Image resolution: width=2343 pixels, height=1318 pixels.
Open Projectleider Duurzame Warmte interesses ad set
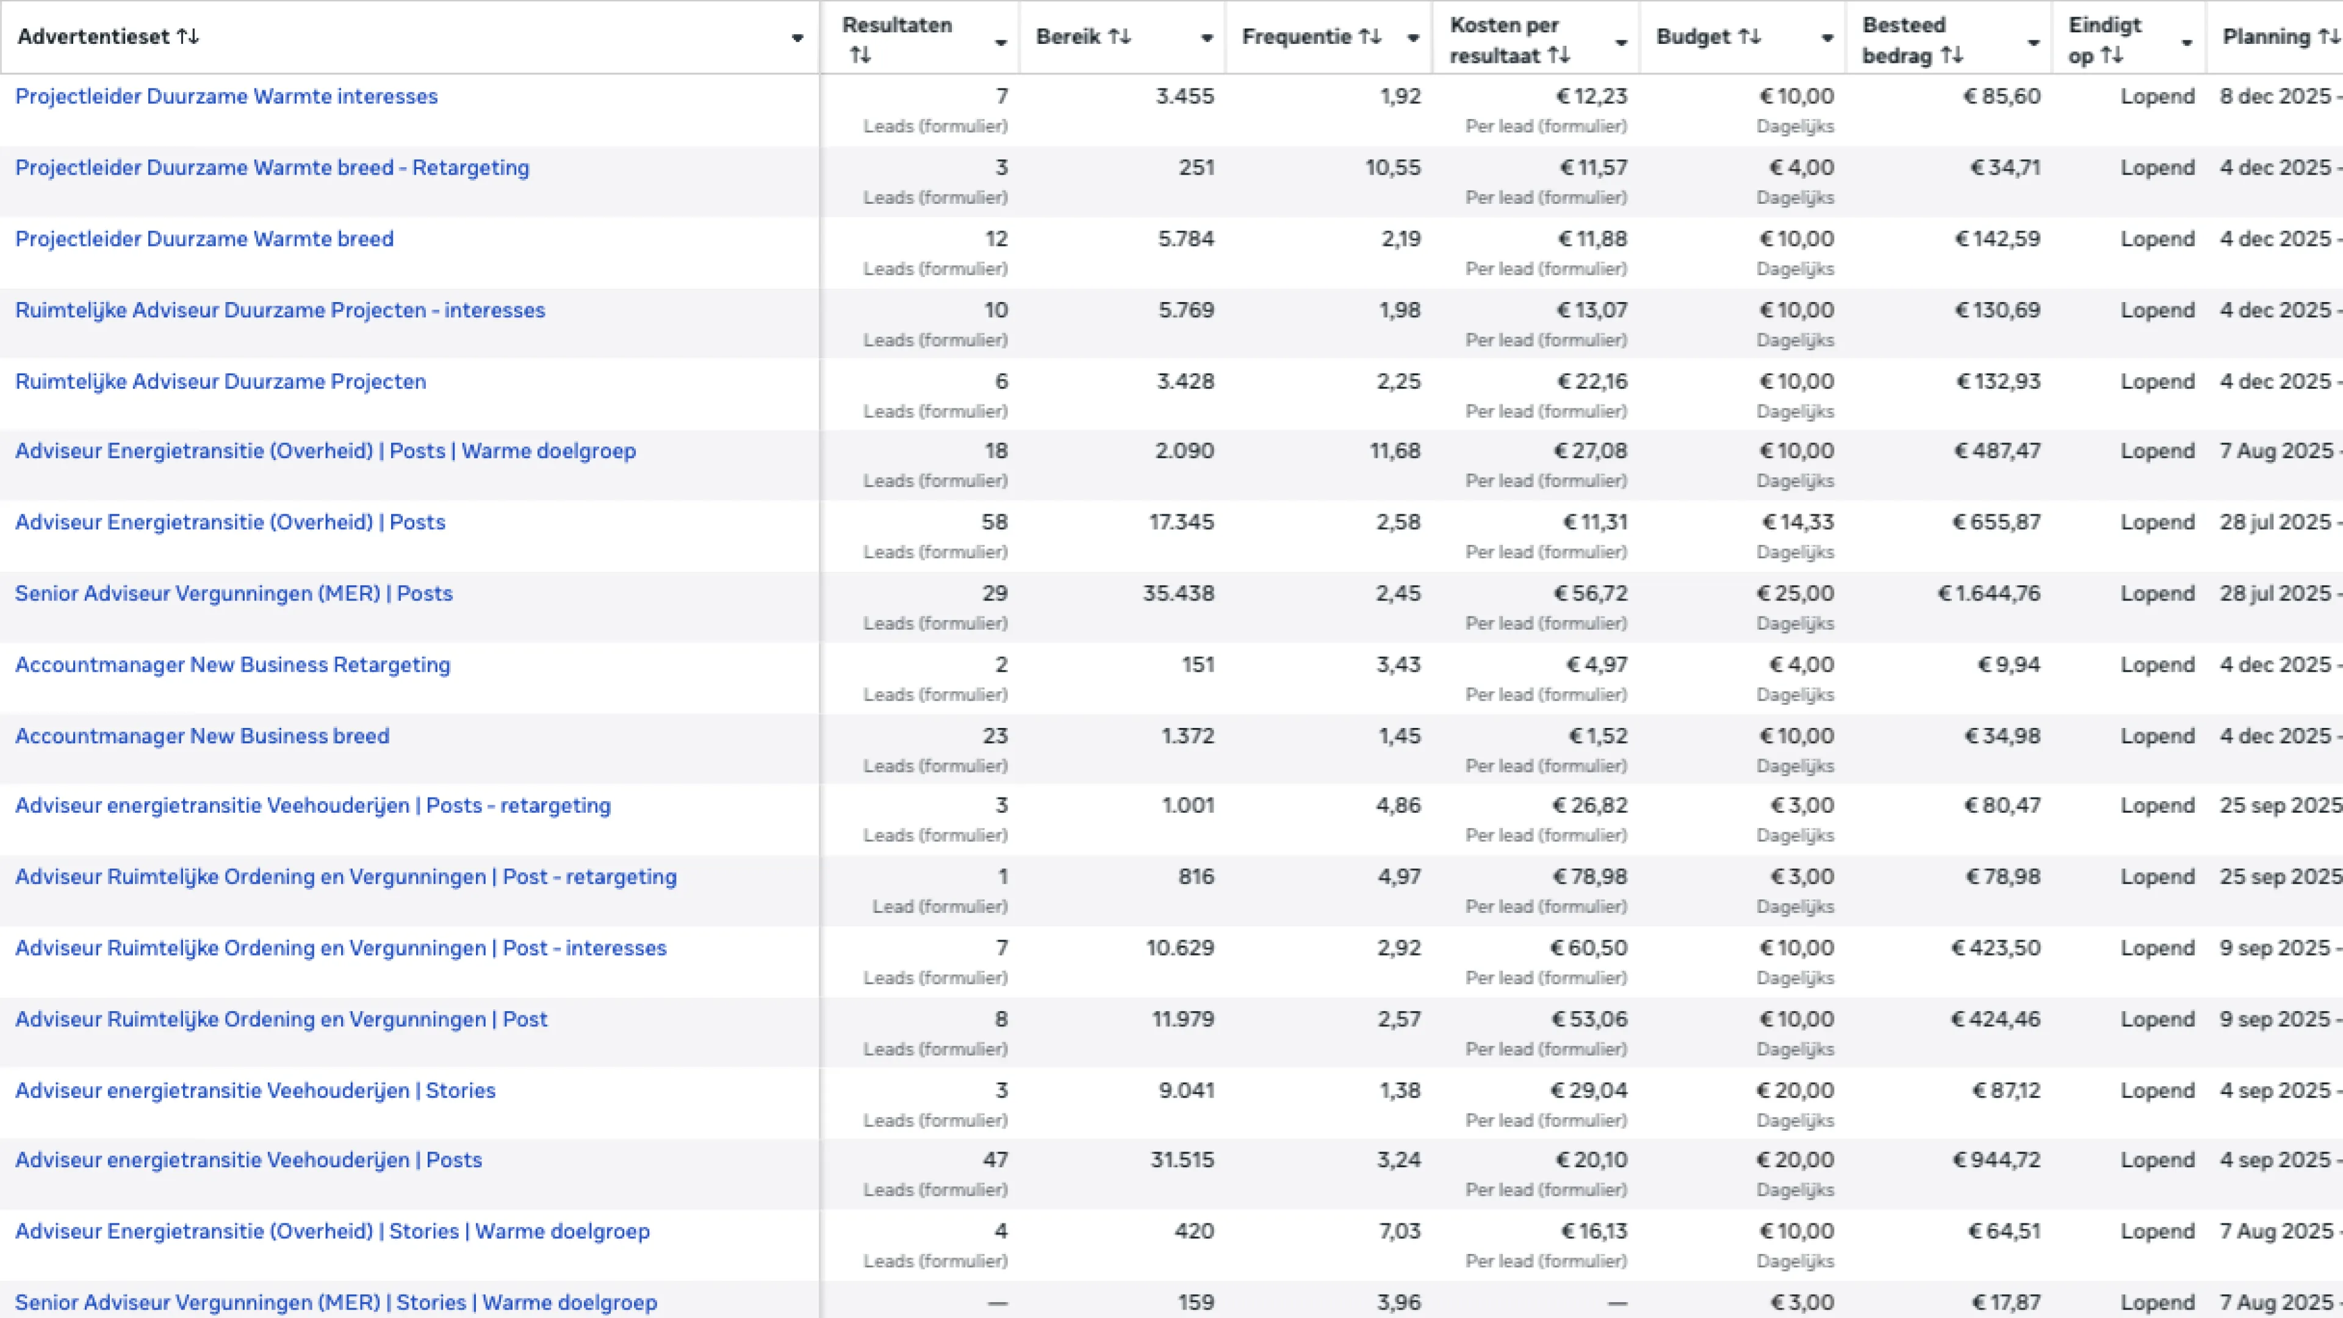pos(226,96)
